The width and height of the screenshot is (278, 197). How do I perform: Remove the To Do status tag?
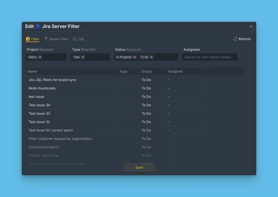(151, 57)
